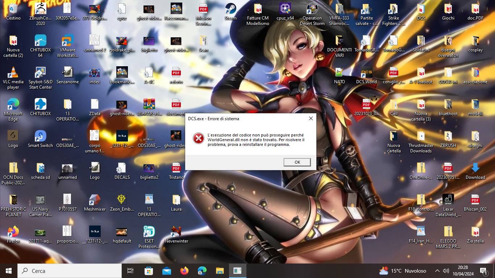Open the notification center icon
The width and height of the screenshot is (495, 278).
pos(483,271)
